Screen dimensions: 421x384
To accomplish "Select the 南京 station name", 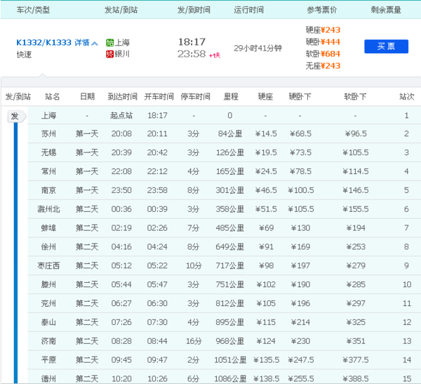I will [48, 190].
